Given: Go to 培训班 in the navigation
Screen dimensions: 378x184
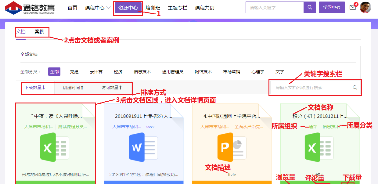Looking at the screenshot, I should point(153,8).
